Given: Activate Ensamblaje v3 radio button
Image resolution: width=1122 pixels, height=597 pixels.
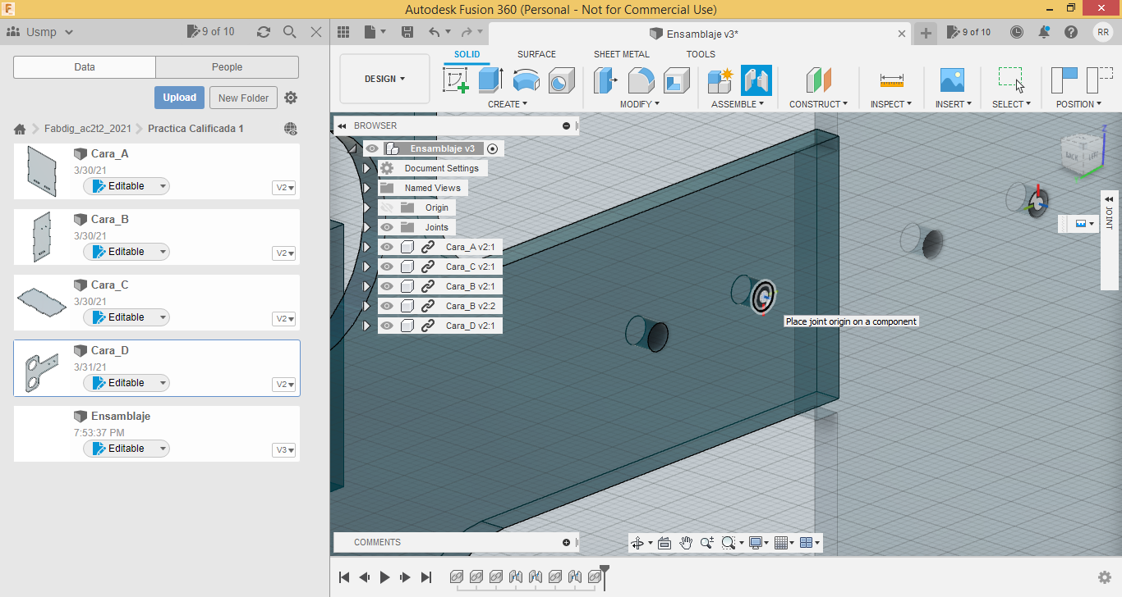Looking at the screenshot, I should point(492,148).
